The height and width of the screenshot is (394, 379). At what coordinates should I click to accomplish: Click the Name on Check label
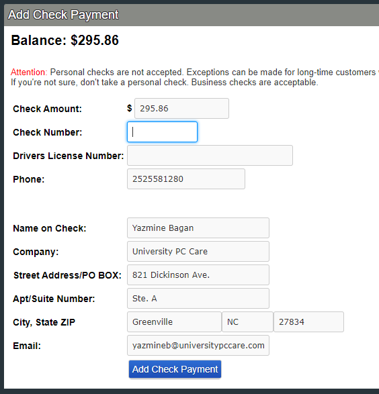pos(50,228)
